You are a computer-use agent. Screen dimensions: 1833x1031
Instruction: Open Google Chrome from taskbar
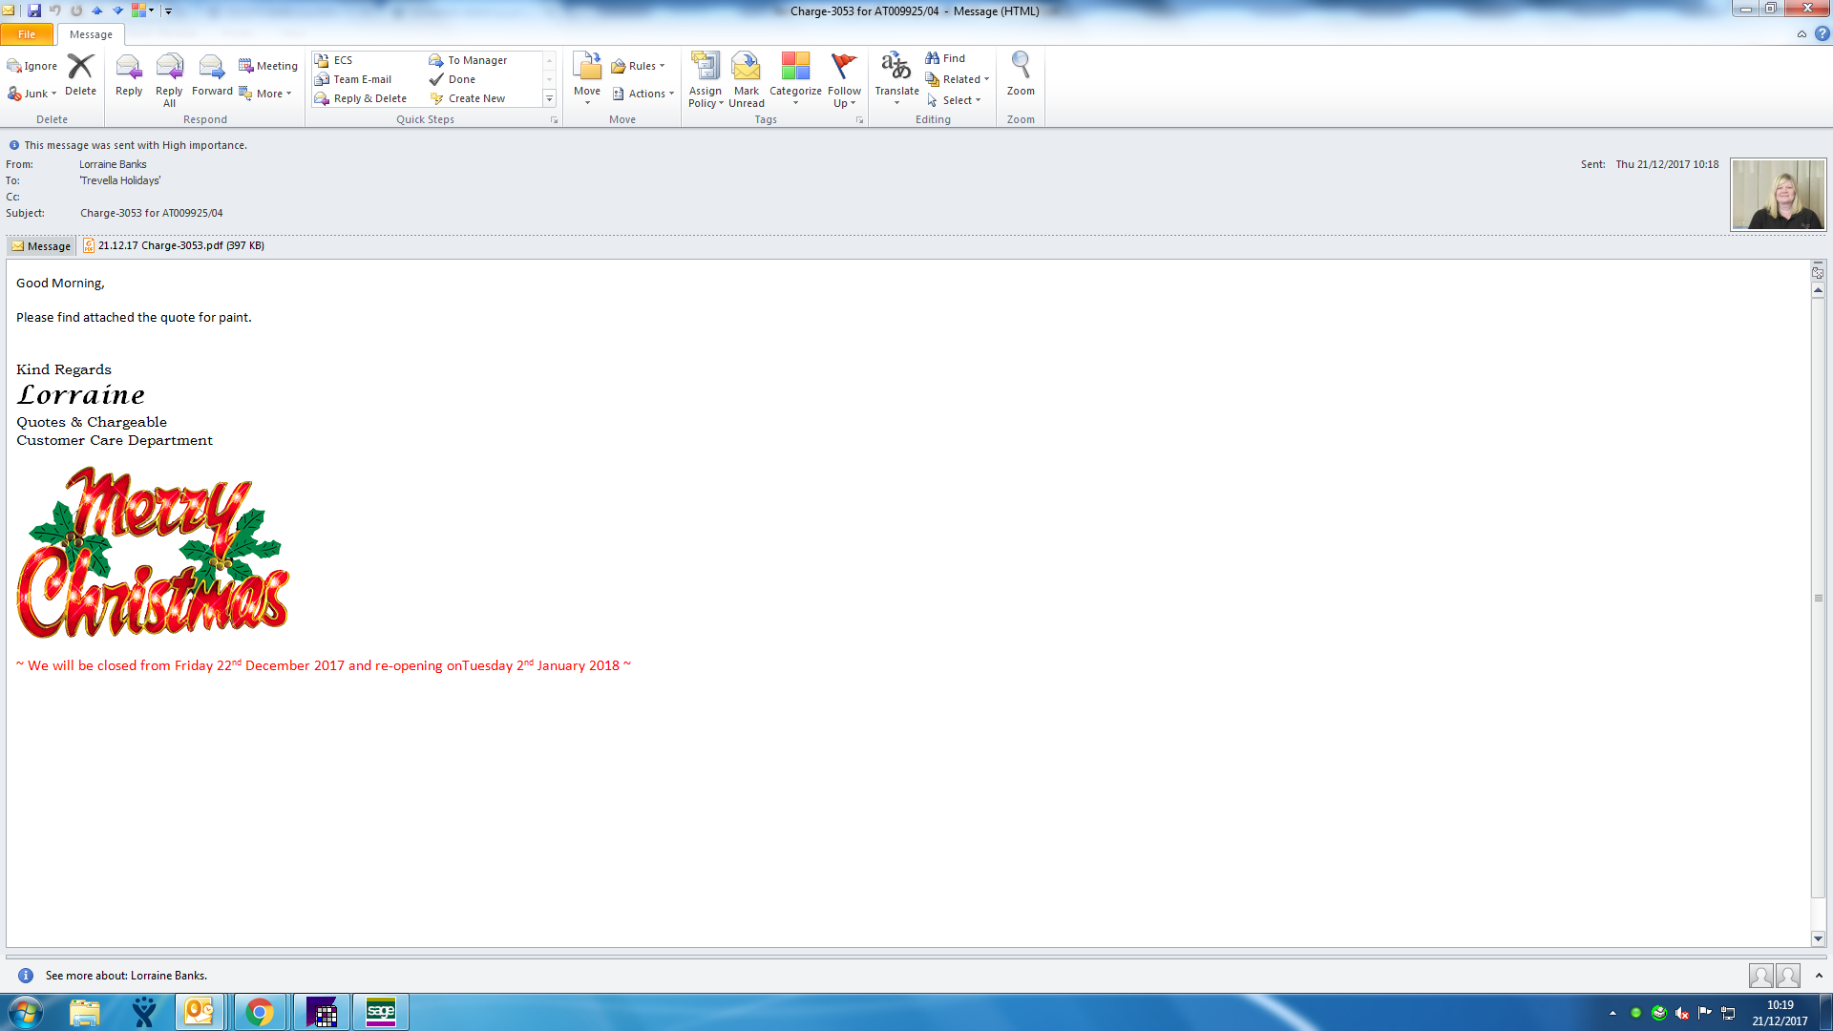click(259, 1012)
